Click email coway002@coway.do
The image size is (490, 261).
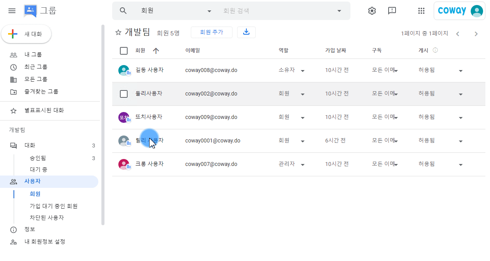(211, 94)
